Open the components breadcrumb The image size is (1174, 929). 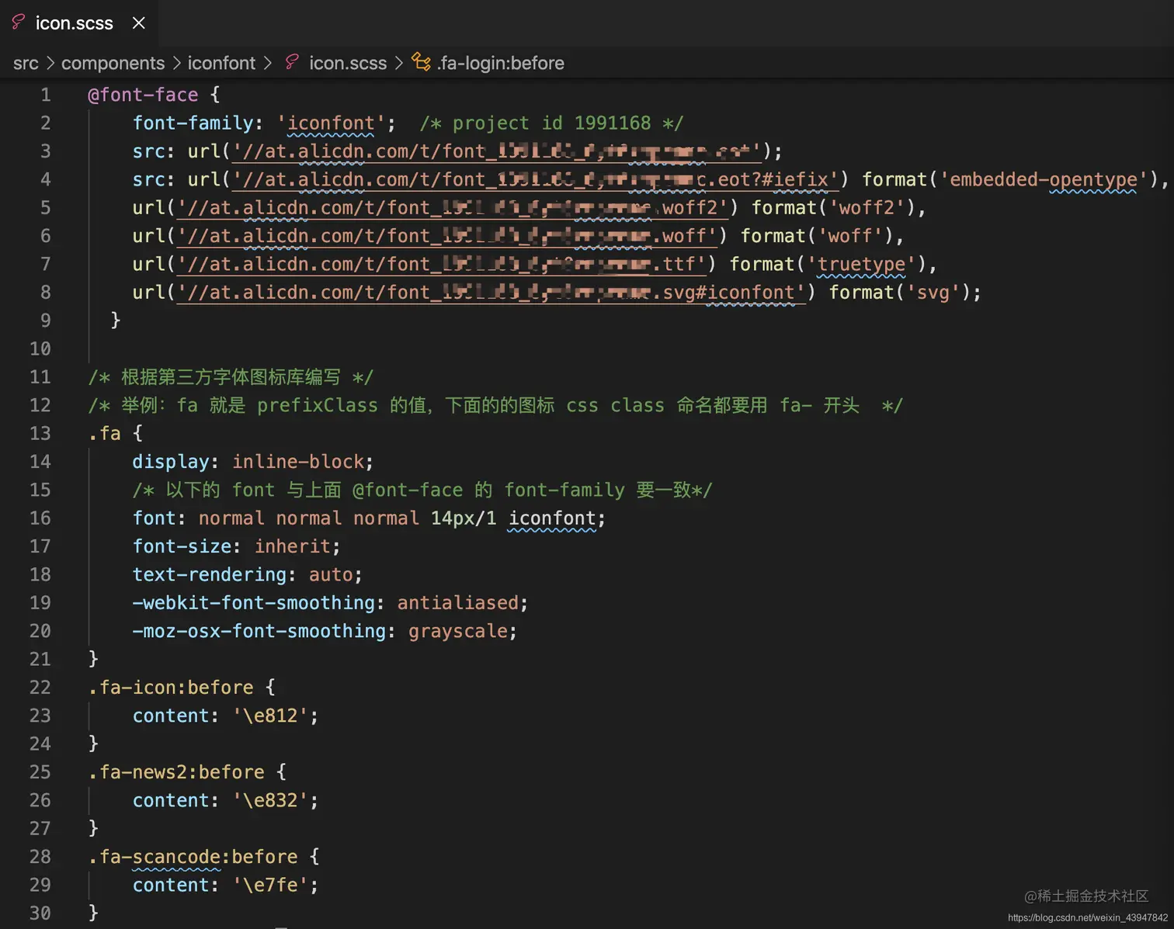[113, 63]
